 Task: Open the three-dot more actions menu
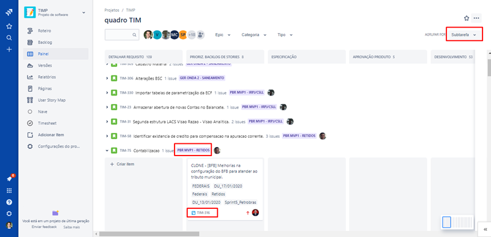pos(476,18)
